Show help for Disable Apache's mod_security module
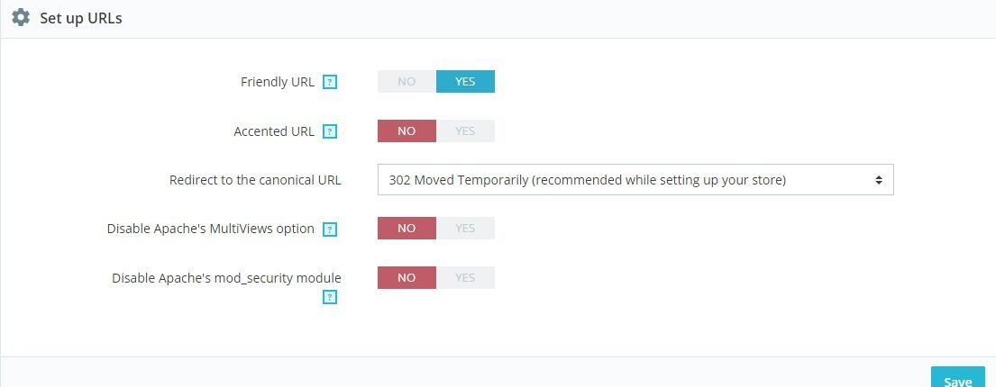Image resolution: width=996 pixels, height=387 pixels. click(330, 297)
